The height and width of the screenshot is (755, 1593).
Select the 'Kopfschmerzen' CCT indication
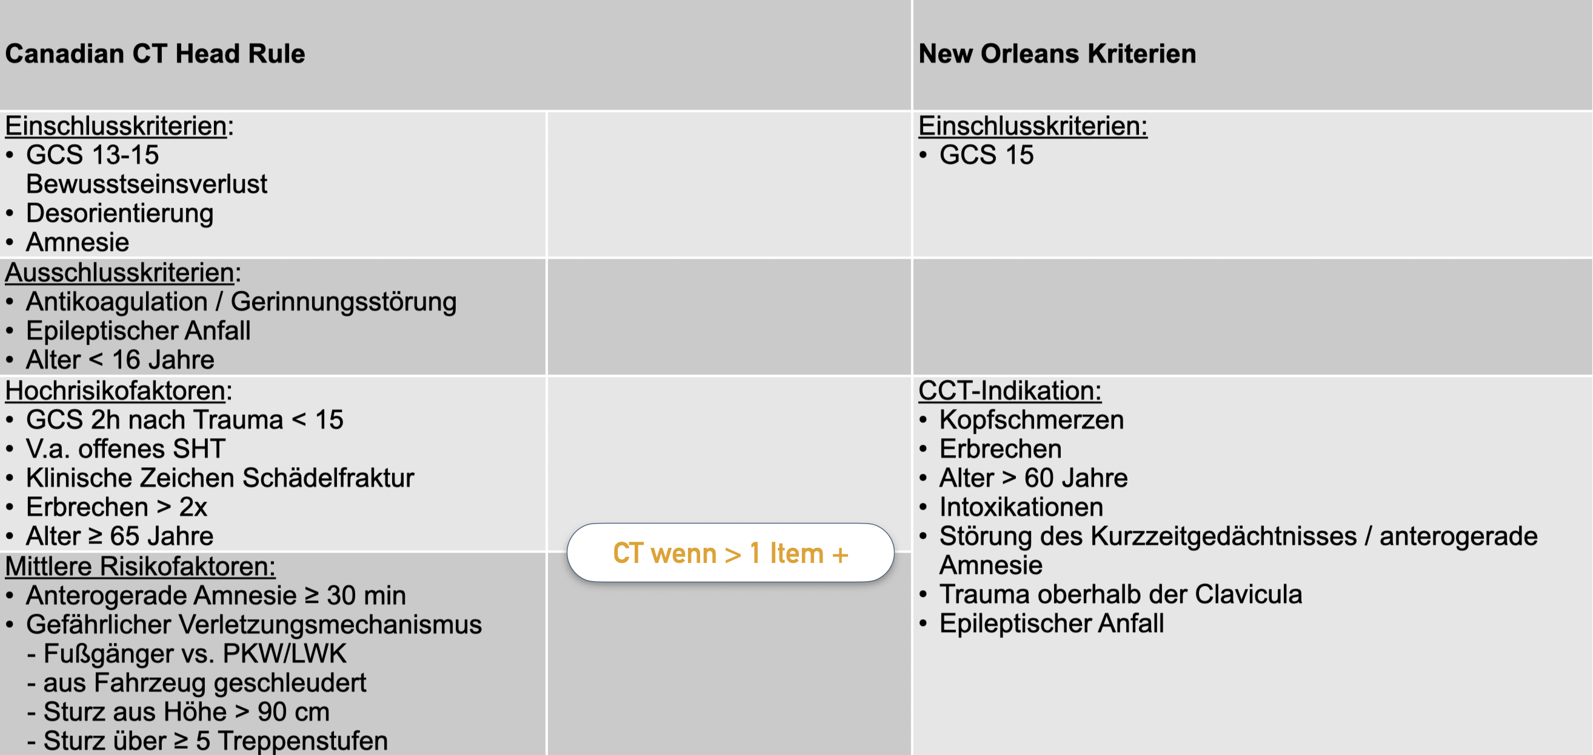[x=1031, y=420]
